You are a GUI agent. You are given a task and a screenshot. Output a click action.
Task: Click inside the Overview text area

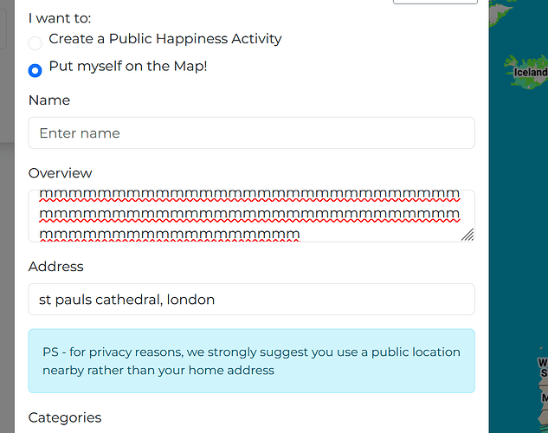pos(251,216)
